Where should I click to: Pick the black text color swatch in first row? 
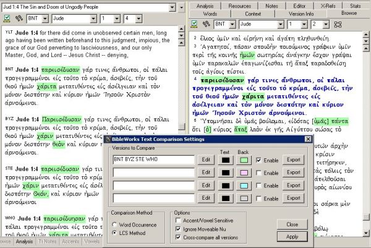pyautogui.click(x=226, y=160)
